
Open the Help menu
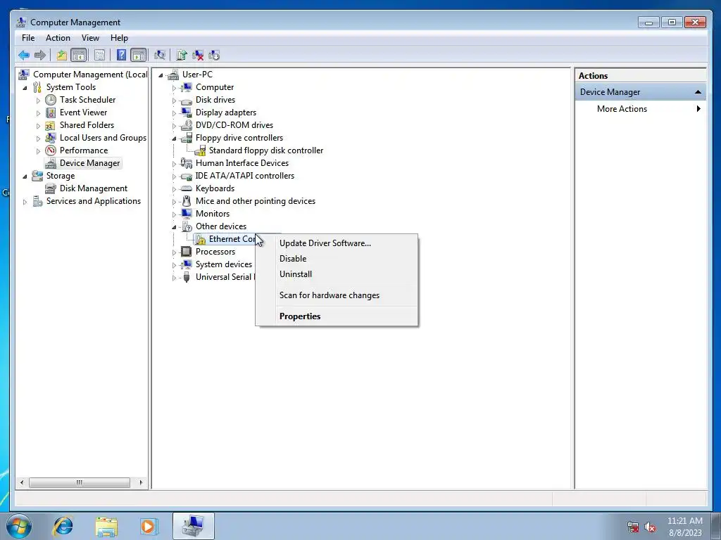[119, 38]
